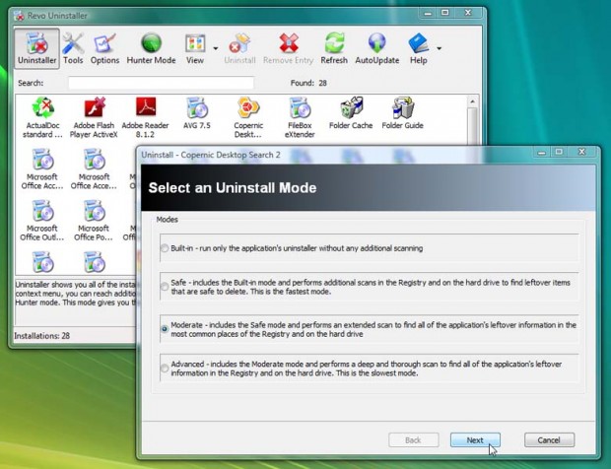611x469 pixels.
Task: Expand the Help dropdown arrow
Action: coord(440,48)
